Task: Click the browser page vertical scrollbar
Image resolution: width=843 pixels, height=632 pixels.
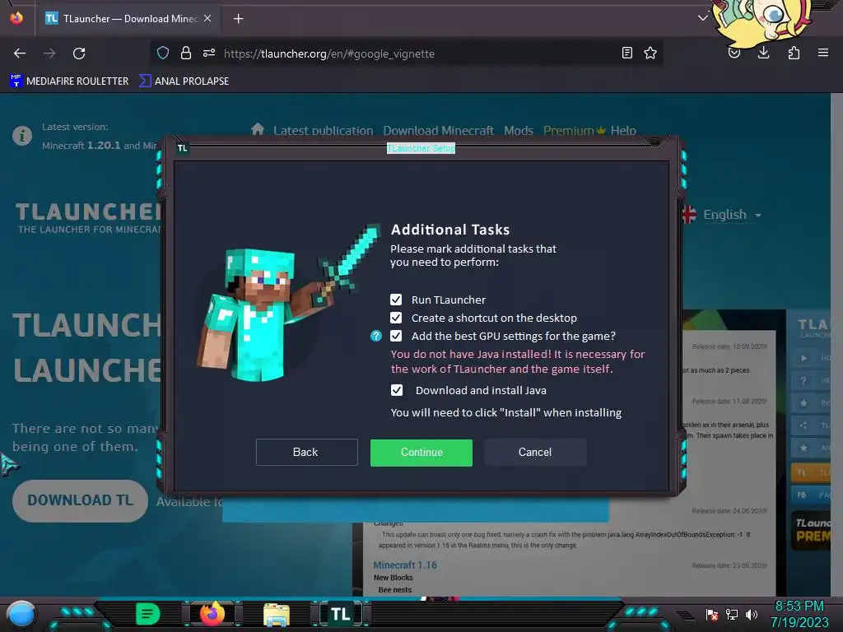Action: [836, 344]
